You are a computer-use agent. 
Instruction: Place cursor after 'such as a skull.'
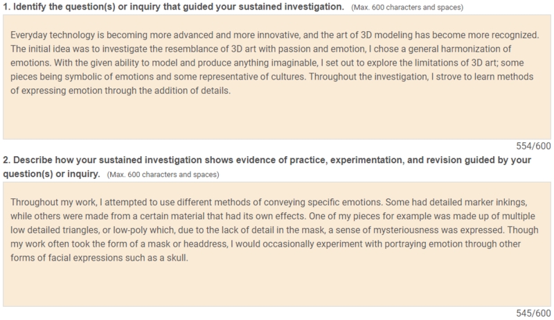click(188, 258)
